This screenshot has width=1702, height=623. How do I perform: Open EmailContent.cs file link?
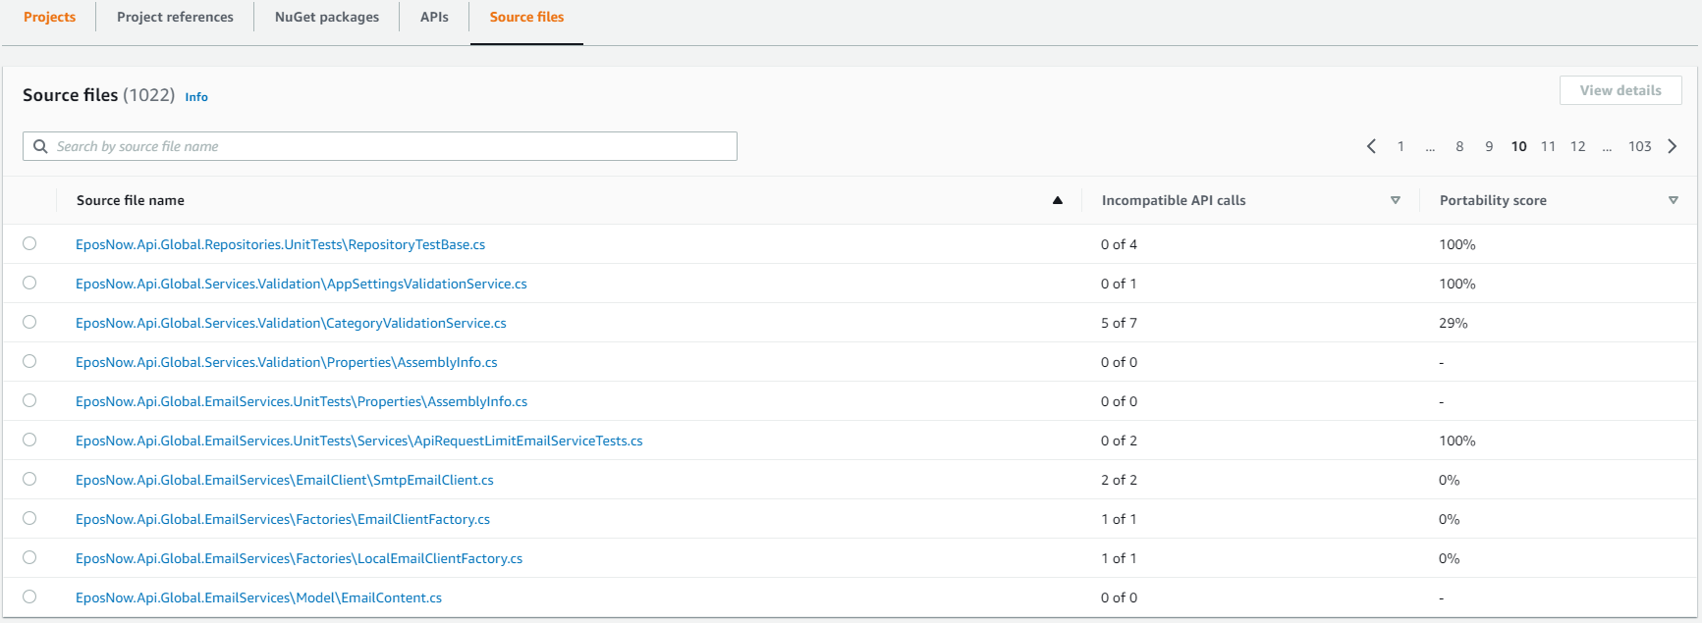click(x=258, y=597)
